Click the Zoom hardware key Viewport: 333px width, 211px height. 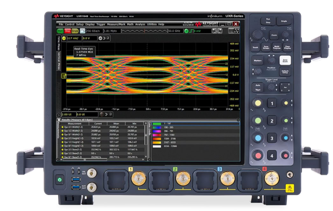click(x=274, y=35)
